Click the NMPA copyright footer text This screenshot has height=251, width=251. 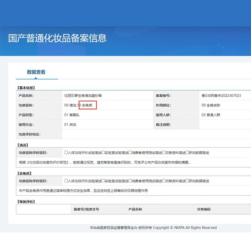pos(153,228)
